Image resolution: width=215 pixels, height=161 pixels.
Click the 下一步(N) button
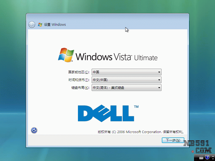coord(173,140)
